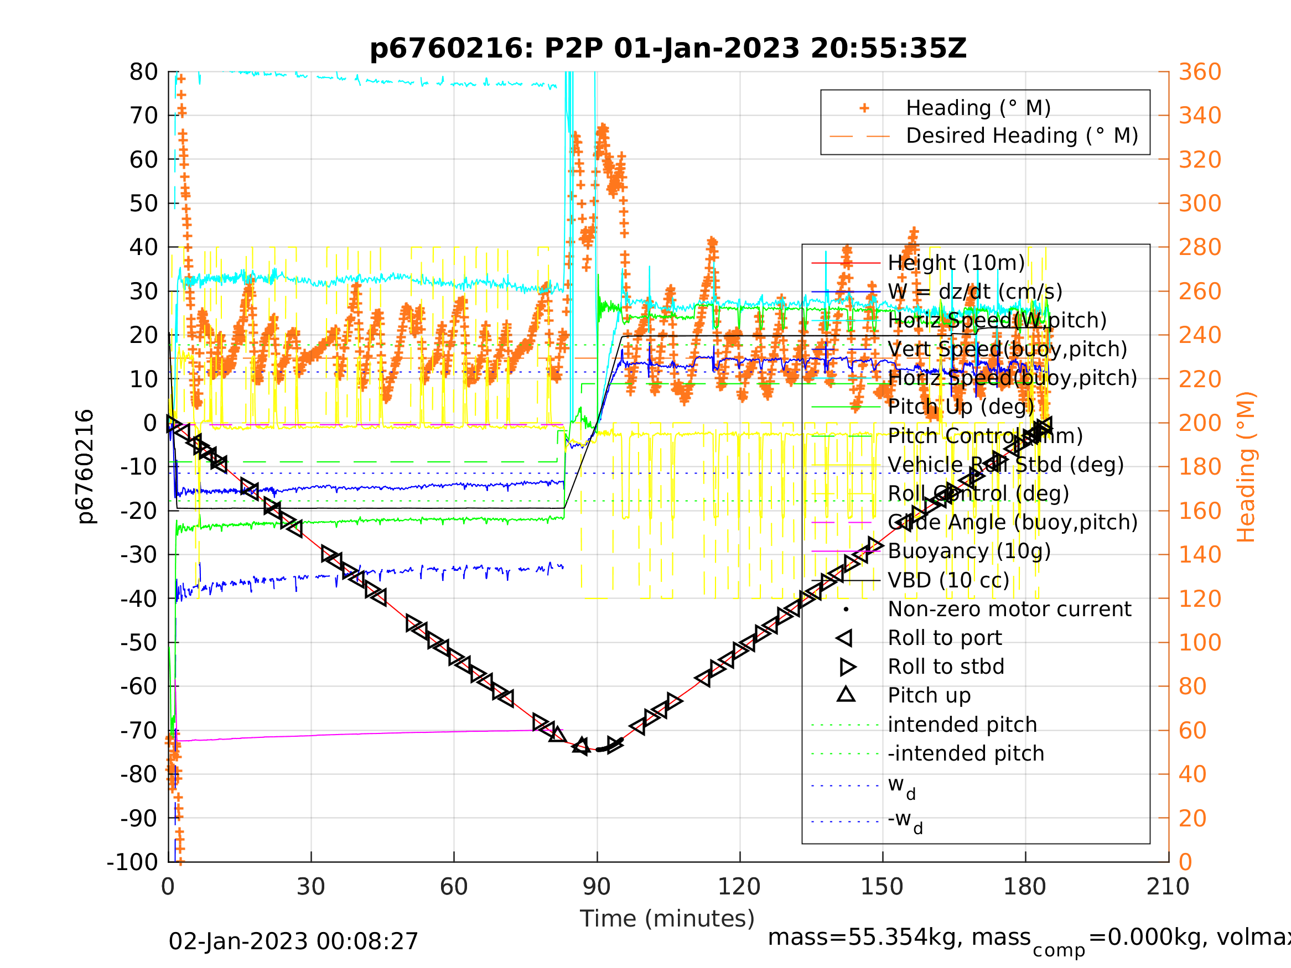Select 'Buoyancy (10g)' legend label
Viewport: 1291px width, 968px height.
pyautogui.click(x=969, y=551)
